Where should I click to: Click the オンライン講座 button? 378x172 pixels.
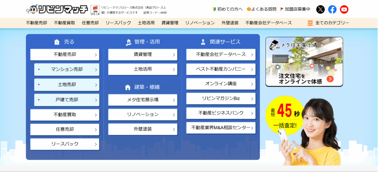[221, 84]
